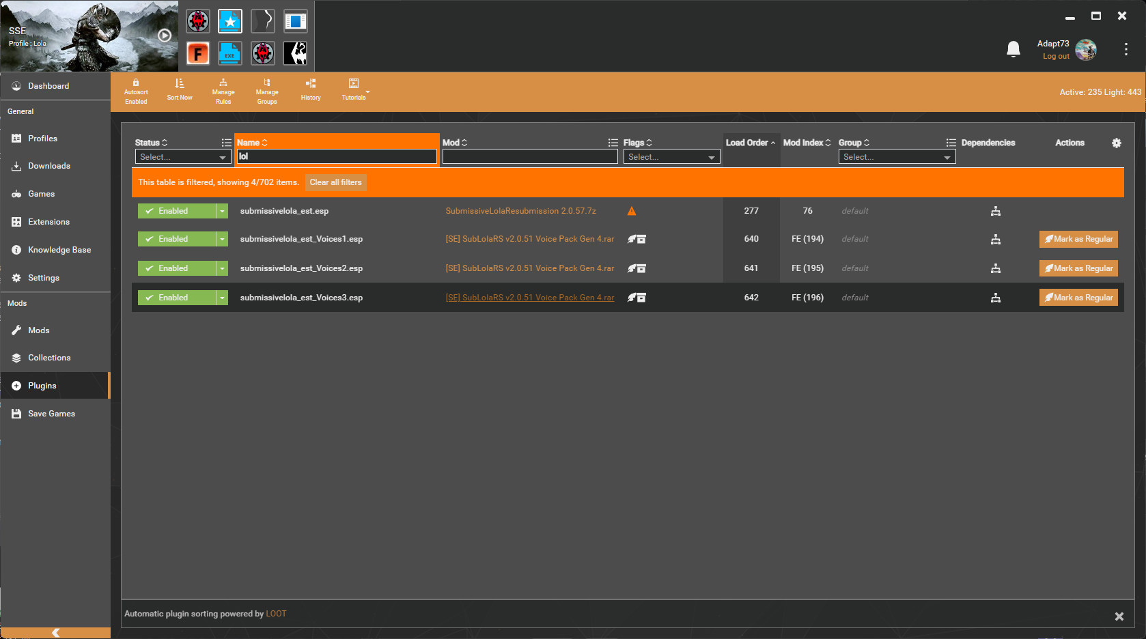Go to Dashboard

click(x=55, y=86)
